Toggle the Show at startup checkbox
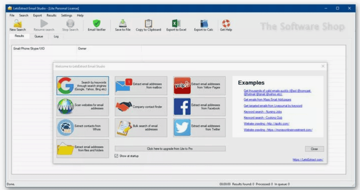 click(116, 156)
